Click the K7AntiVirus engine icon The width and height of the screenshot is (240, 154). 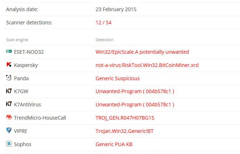(x=9, y=105)
